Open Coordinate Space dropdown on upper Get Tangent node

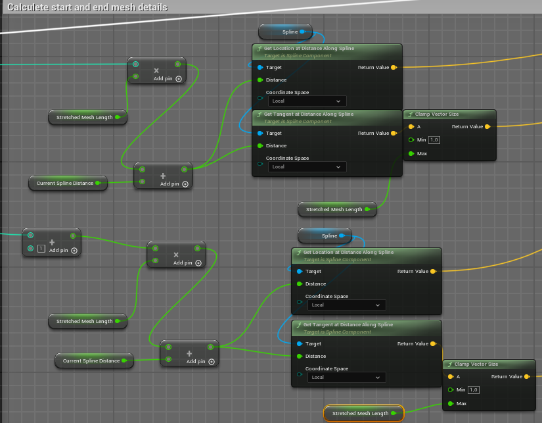pos(307,167)
